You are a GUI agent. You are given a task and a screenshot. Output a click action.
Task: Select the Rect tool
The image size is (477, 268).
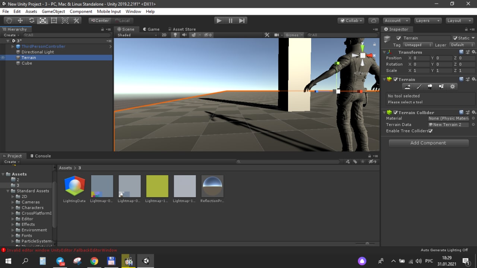tap(54, 21)
